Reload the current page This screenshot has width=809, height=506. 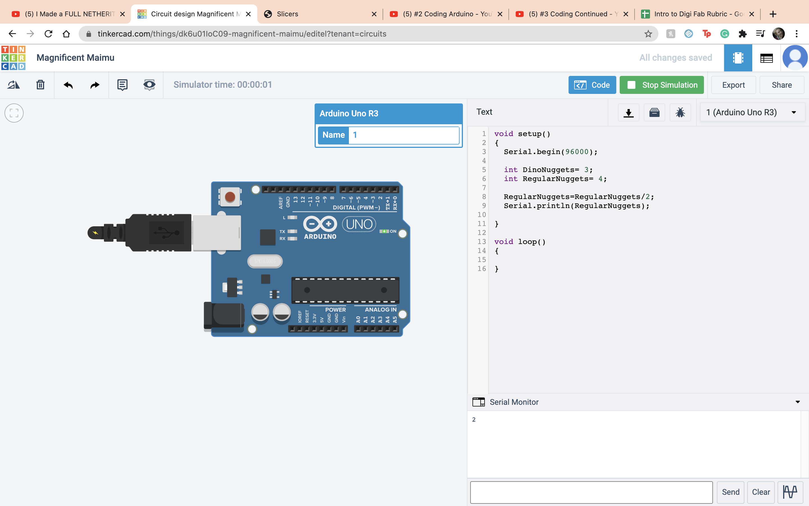(x=49, y=34)
